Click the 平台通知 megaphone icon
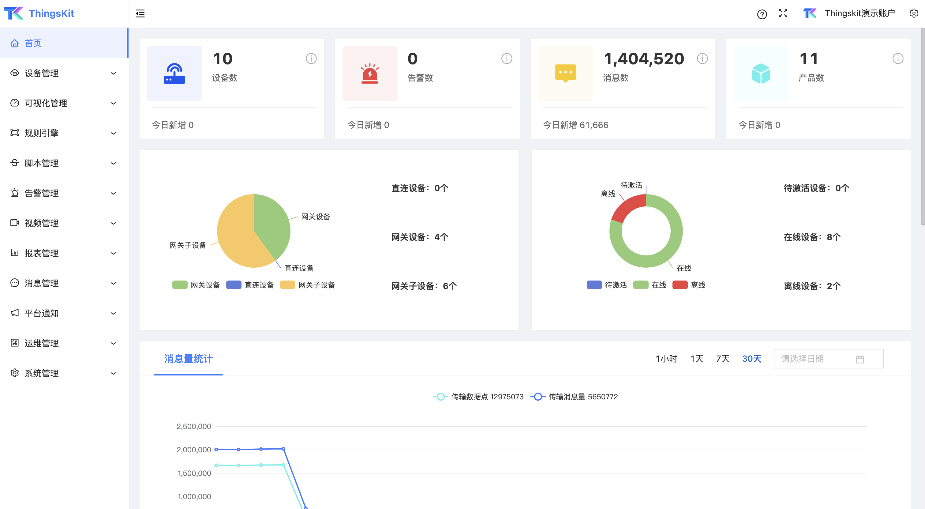 [x=14, y=313]
